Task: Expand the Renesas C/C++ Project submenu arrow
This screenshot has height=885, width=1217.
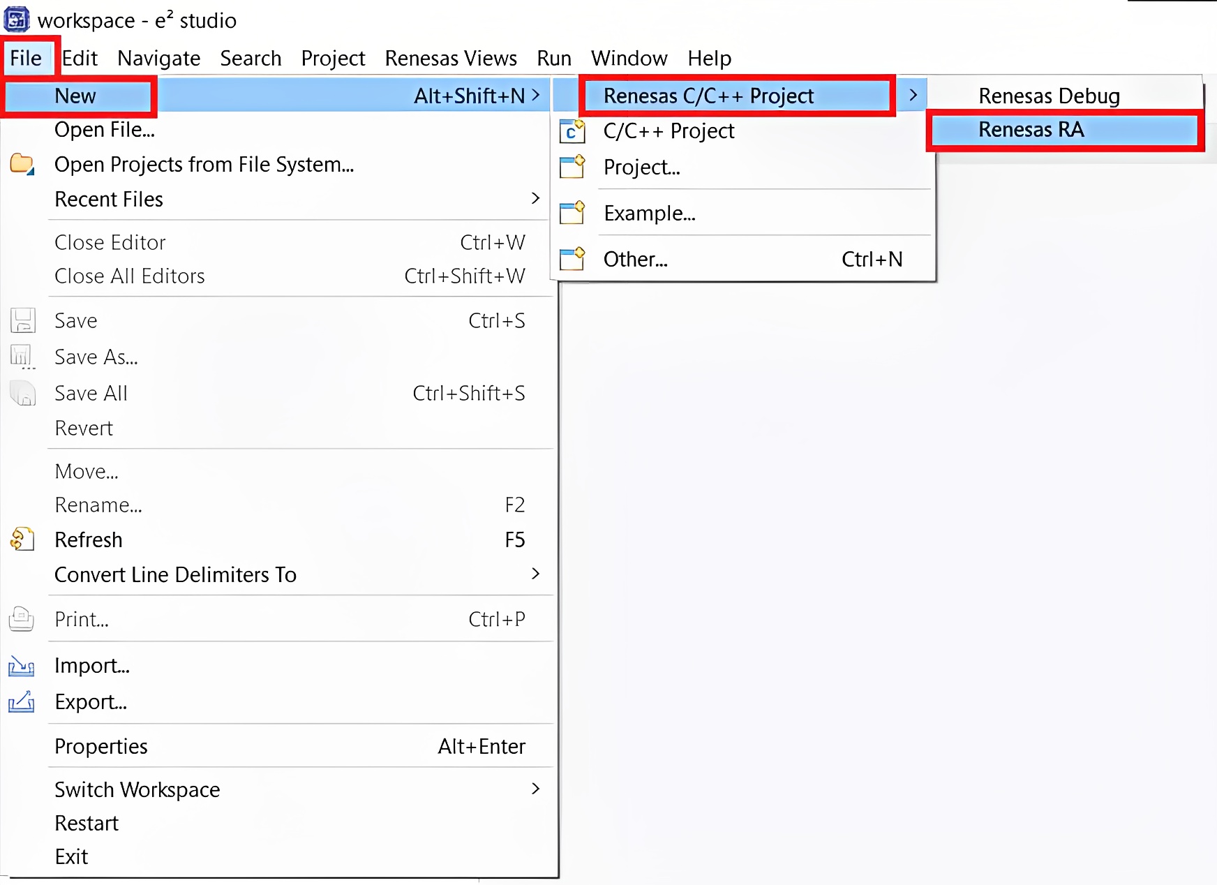Action: click(913, 96)
